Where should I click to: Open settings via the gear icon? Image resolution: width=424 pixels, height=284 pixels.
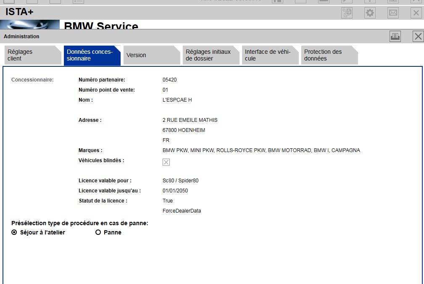pos(370,13)
